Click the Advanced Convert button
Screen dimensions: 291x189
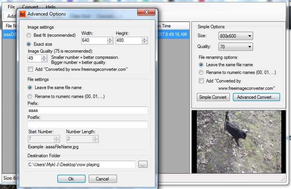click(x=256, y=97)
